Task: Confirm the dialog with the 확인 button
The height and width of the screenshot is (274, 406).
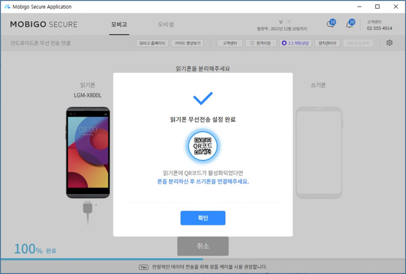Action: (203, 218)
